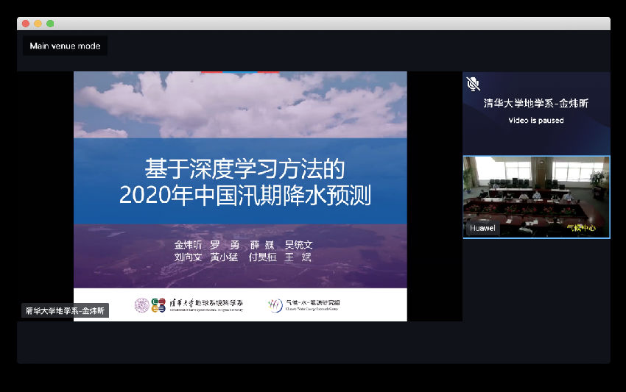Click the climate-water-energy research group logo
626x392 pixels.
coord(275,305)
